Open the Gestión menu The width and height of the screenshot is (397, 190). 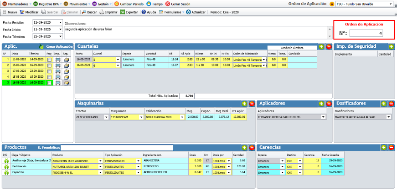point(102,4)
